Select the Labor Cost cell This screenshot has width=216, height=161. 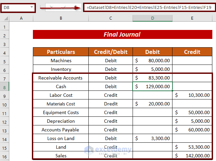[61, 95]
